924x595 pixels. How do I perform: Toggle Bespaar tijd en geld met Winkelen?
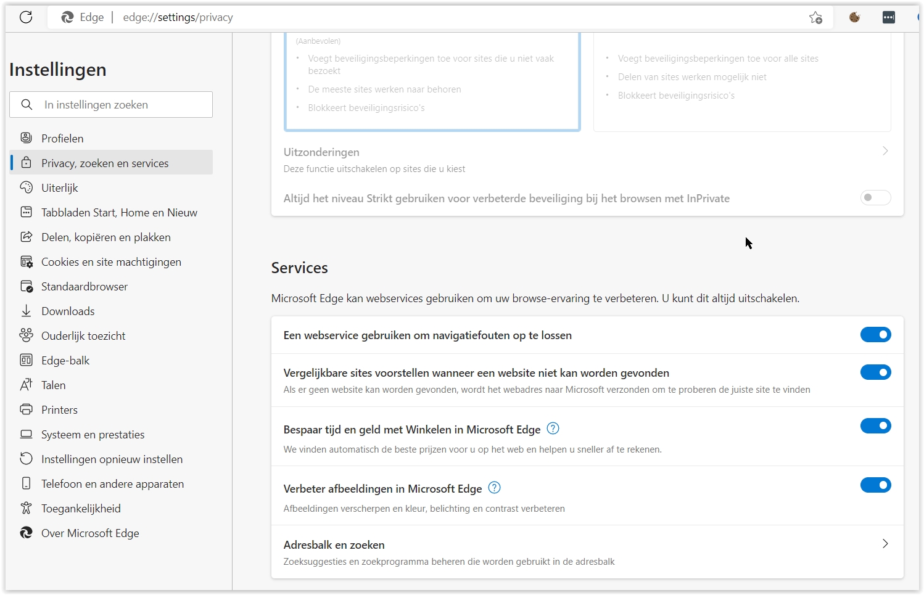875,426
